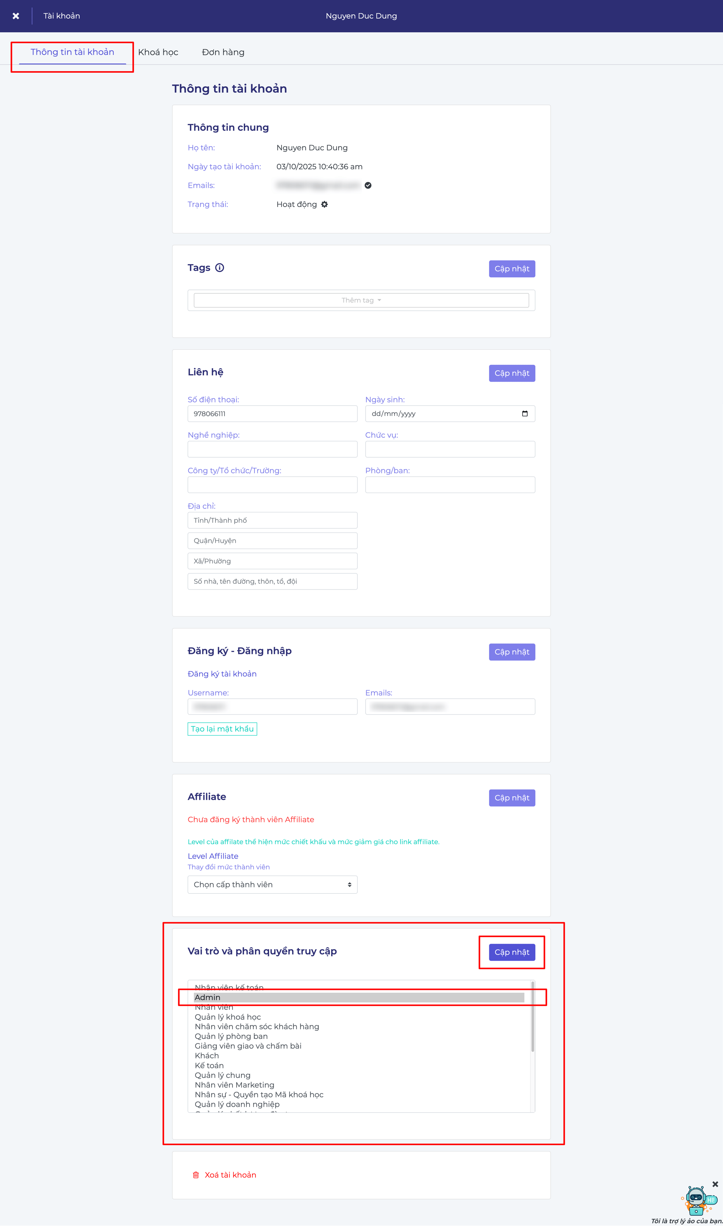Click the email verified checkmark icon

[x=368, y=185]
